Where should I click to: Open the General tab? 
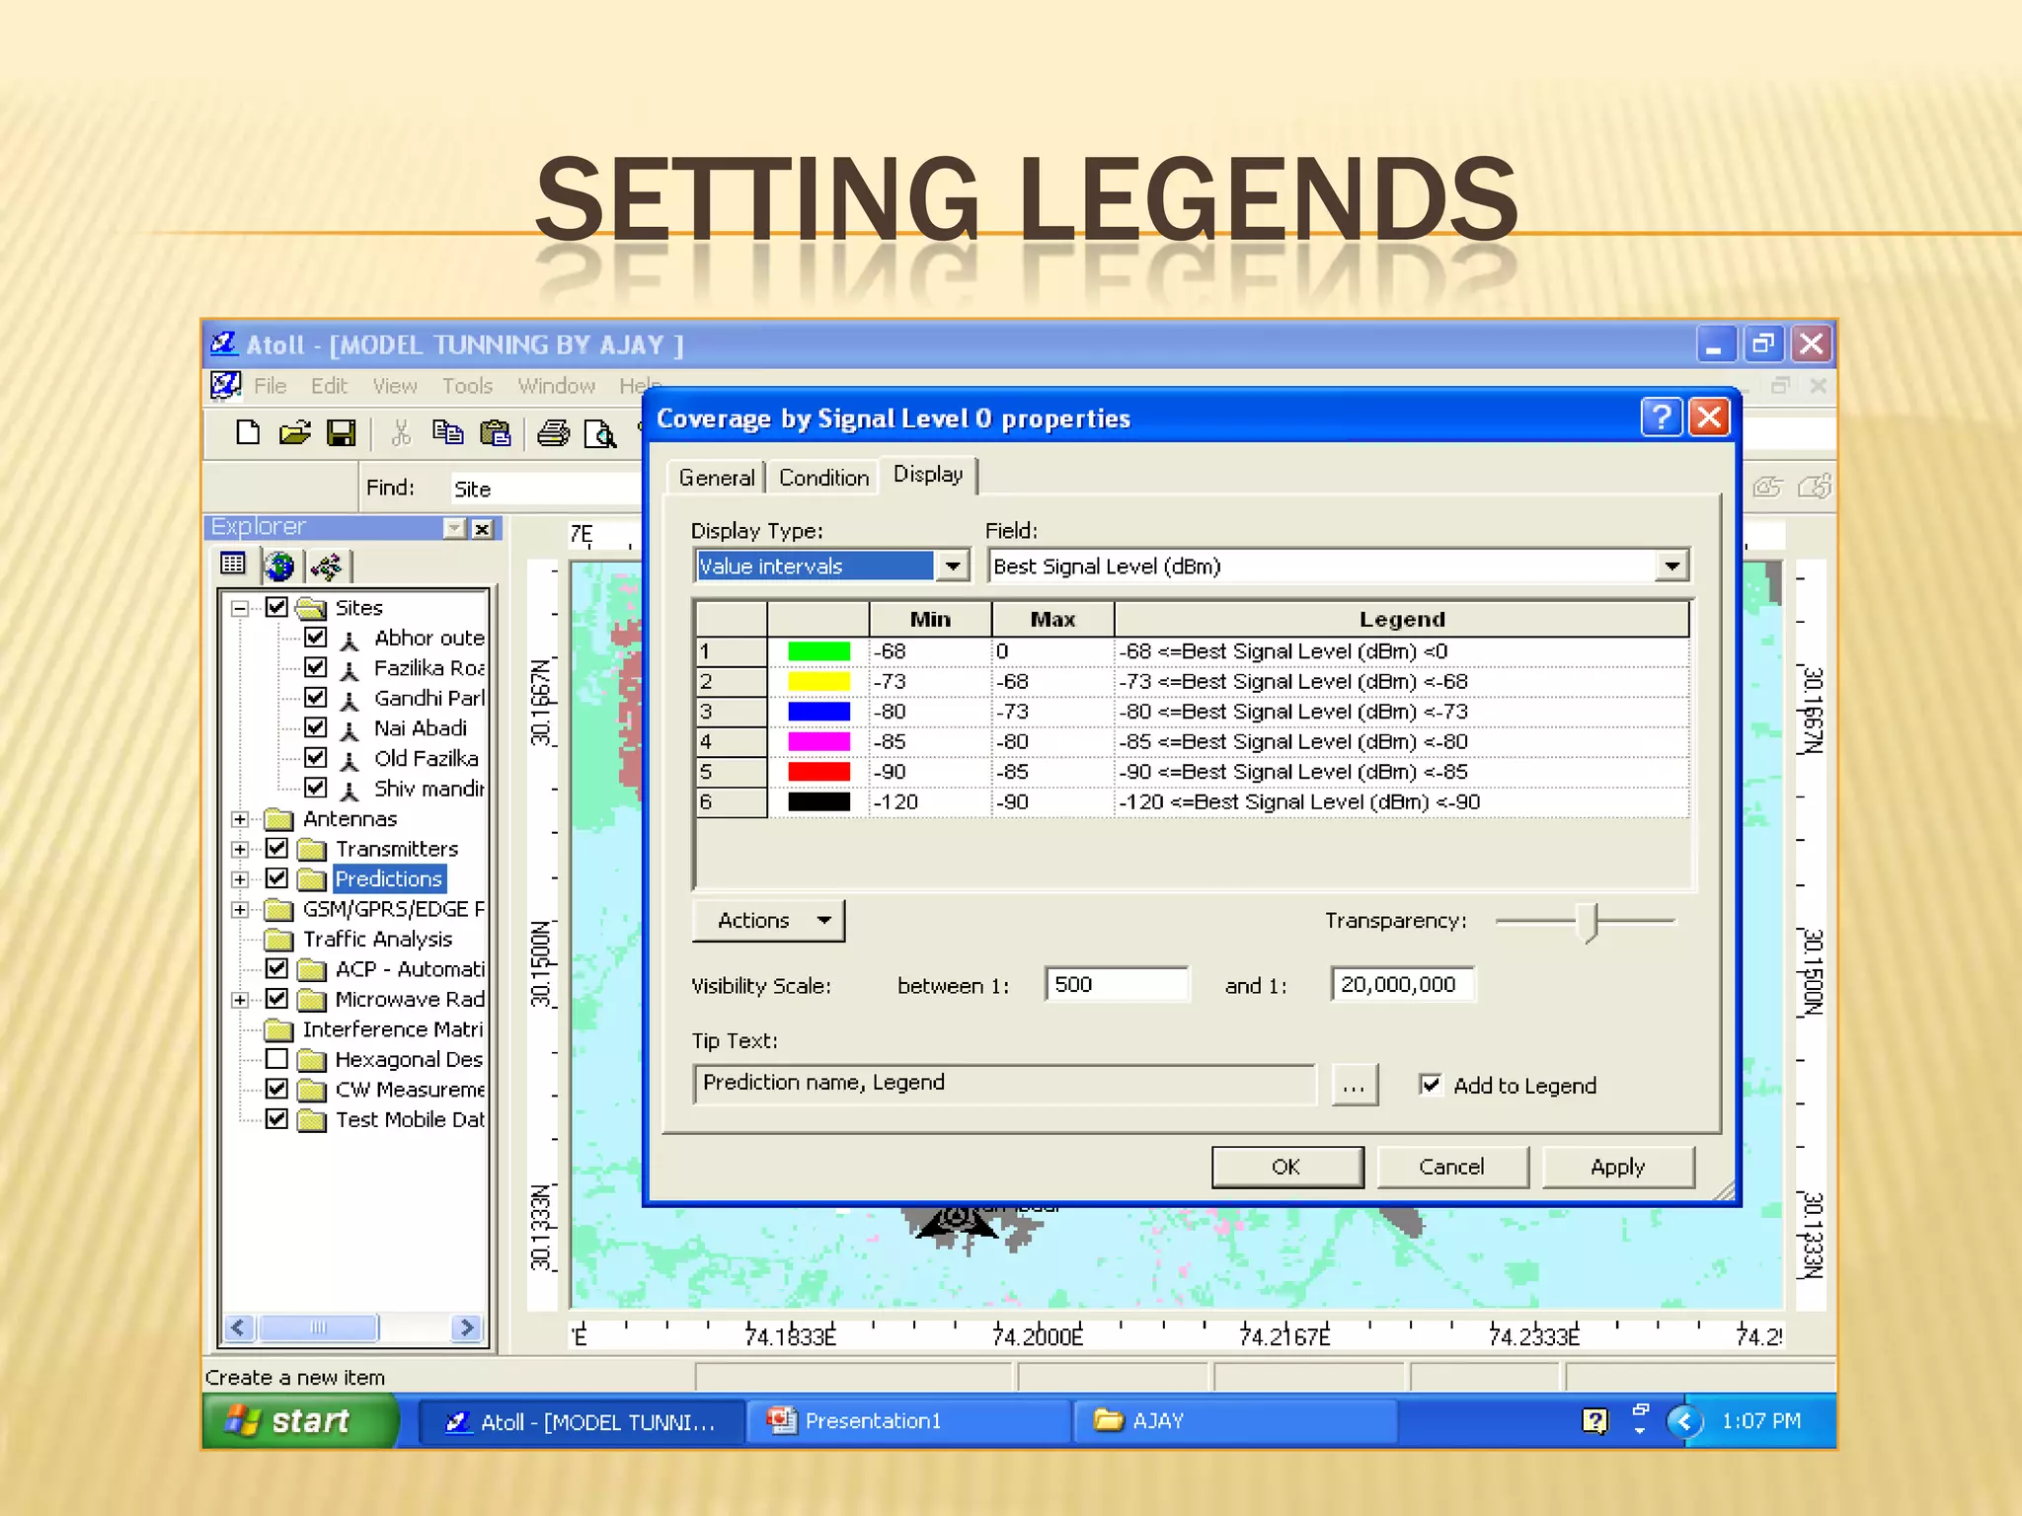pyautogui.click(x=716, y=478)
